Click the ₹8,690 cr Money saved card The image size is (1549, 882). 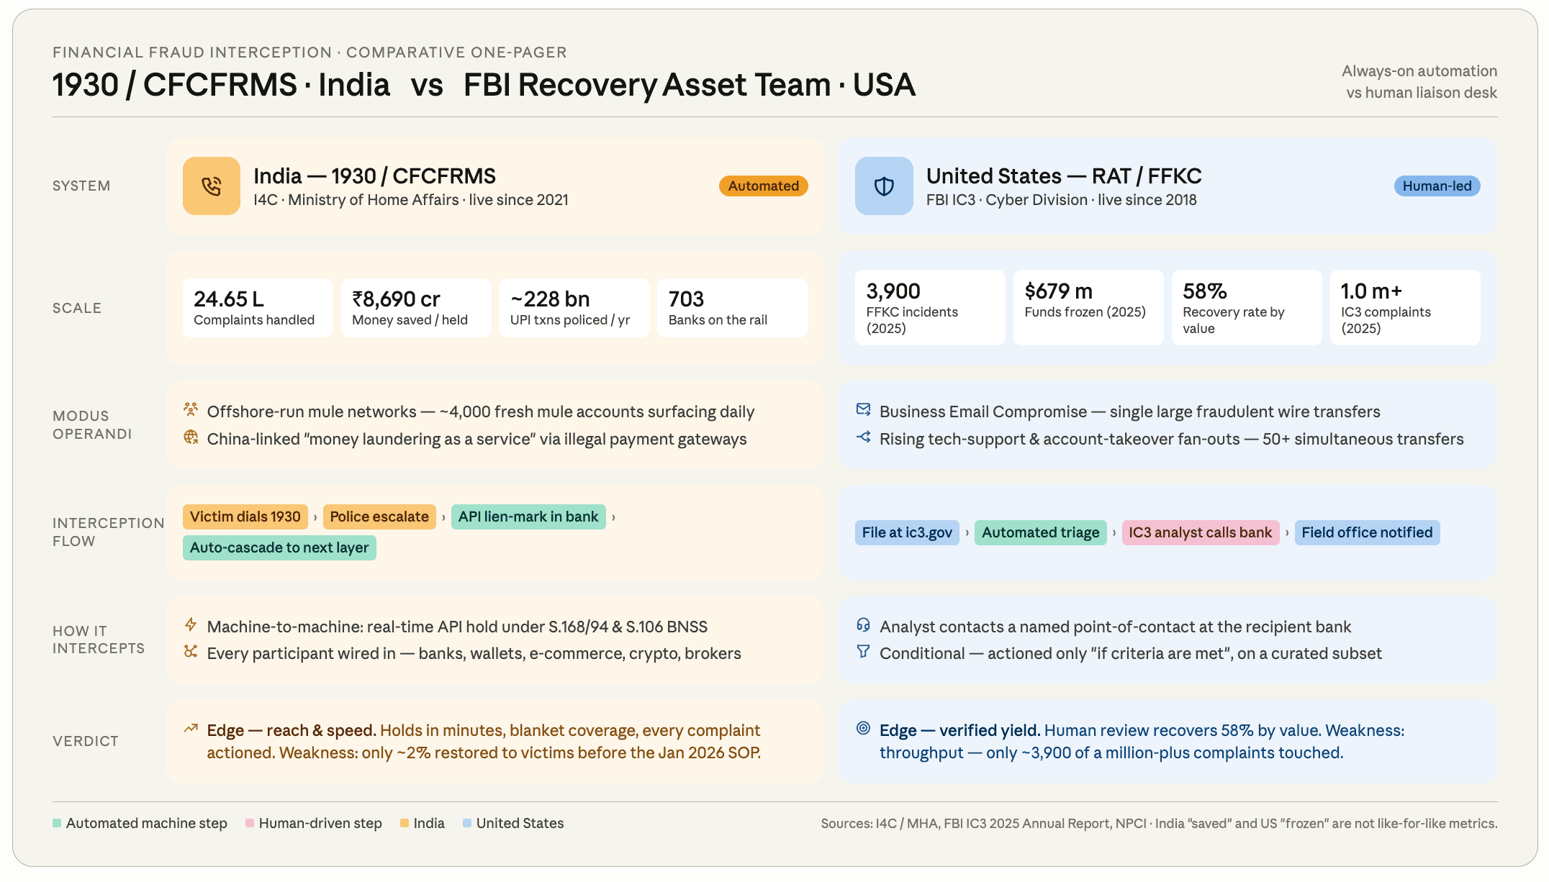pyautogui.click(x=416, y=308)
